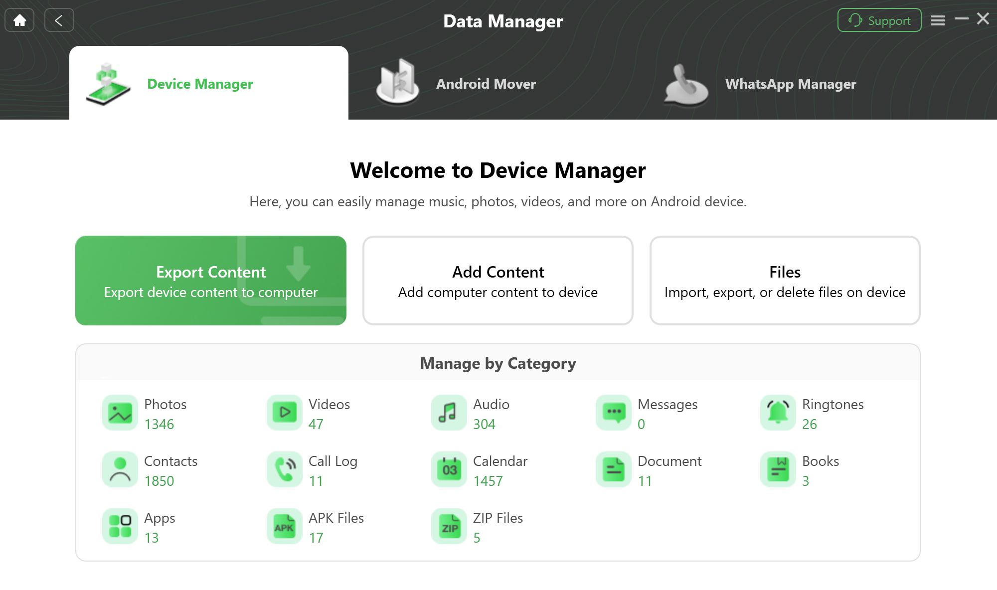The image size is (997, 590).
Task: Open the Files management panel
Action: tap(785, 280)
